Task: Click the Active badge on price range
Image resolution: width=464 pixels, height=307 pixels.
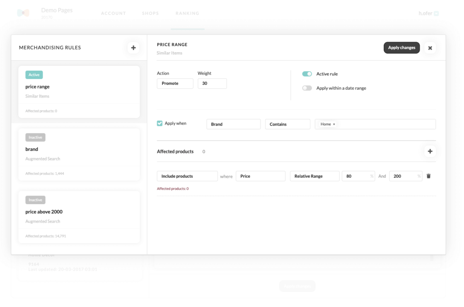Action: 34,75
